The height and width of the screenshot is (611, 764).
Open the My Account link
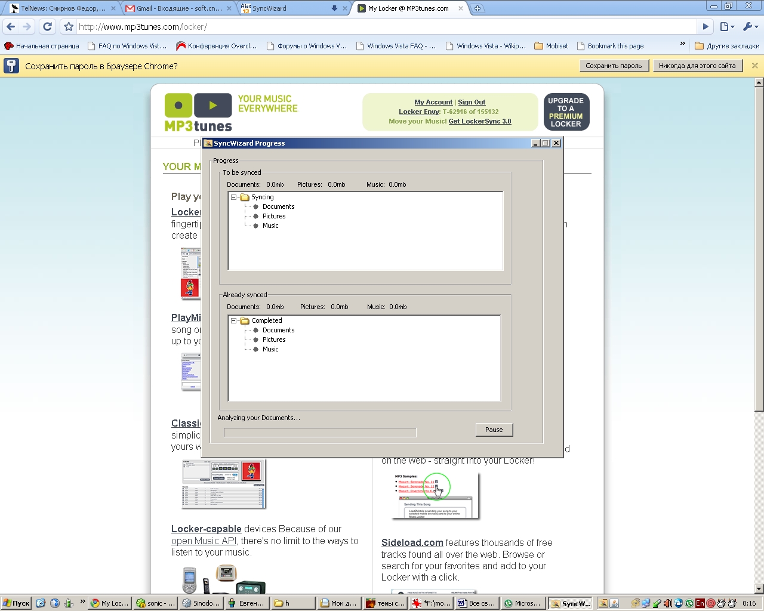pos(433,102)
